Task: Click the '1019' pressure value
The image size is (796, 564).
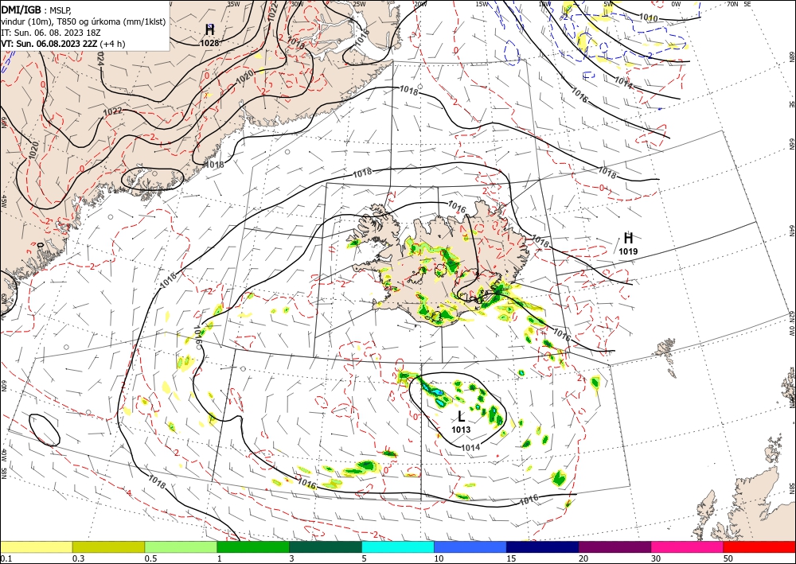Action: pos(629,251)
